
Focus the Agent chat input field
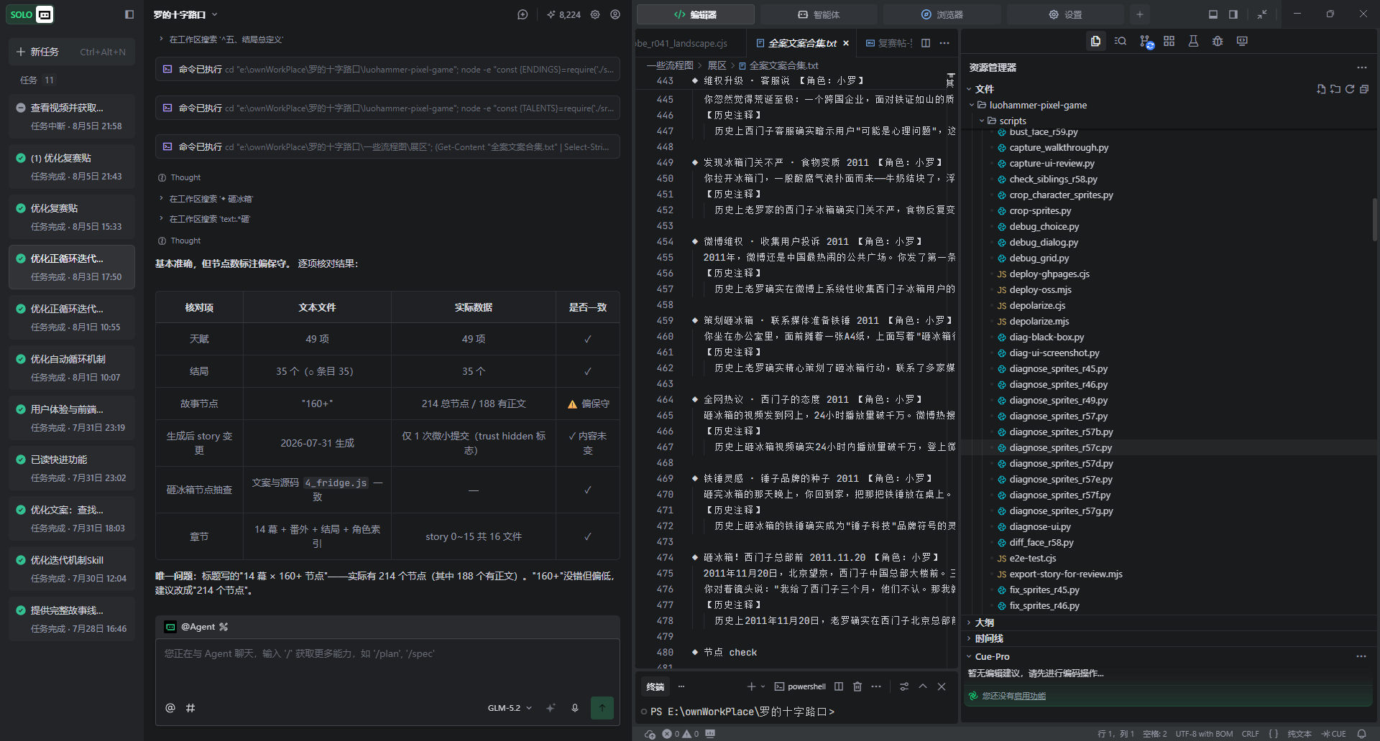coord(387,666)
